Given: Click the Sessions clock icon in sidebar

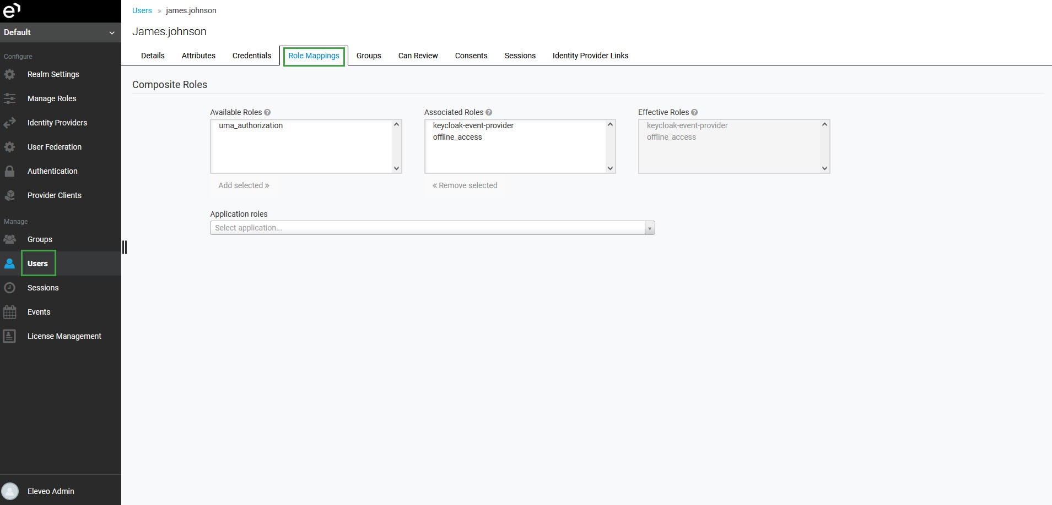Looking at the screenshot, I should [10, 288].
